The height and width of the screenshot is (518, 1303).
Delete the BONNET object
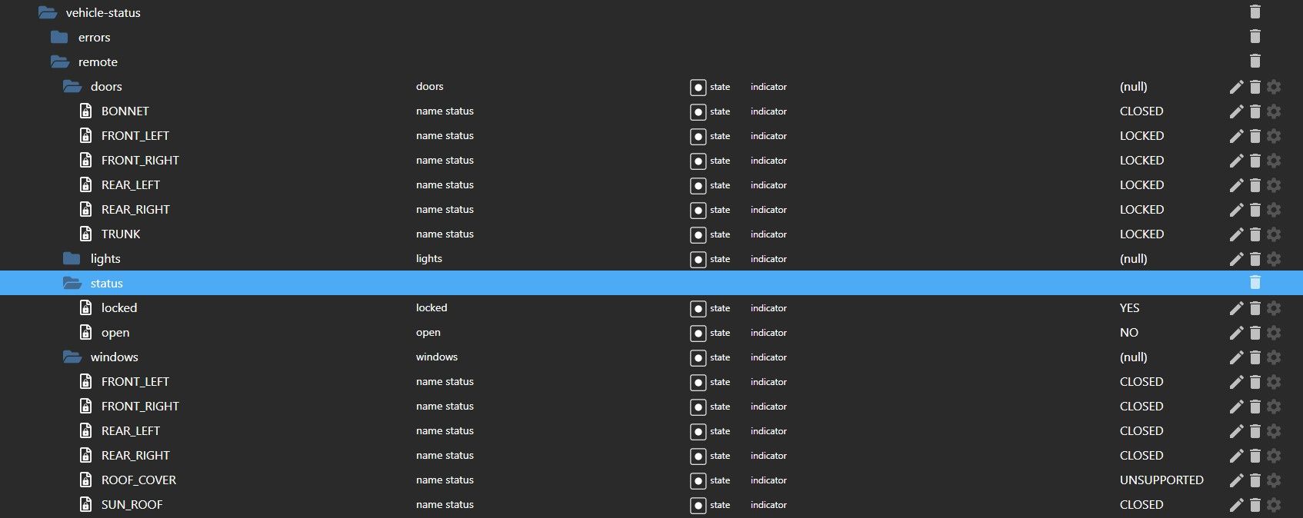coord(1255,111)
